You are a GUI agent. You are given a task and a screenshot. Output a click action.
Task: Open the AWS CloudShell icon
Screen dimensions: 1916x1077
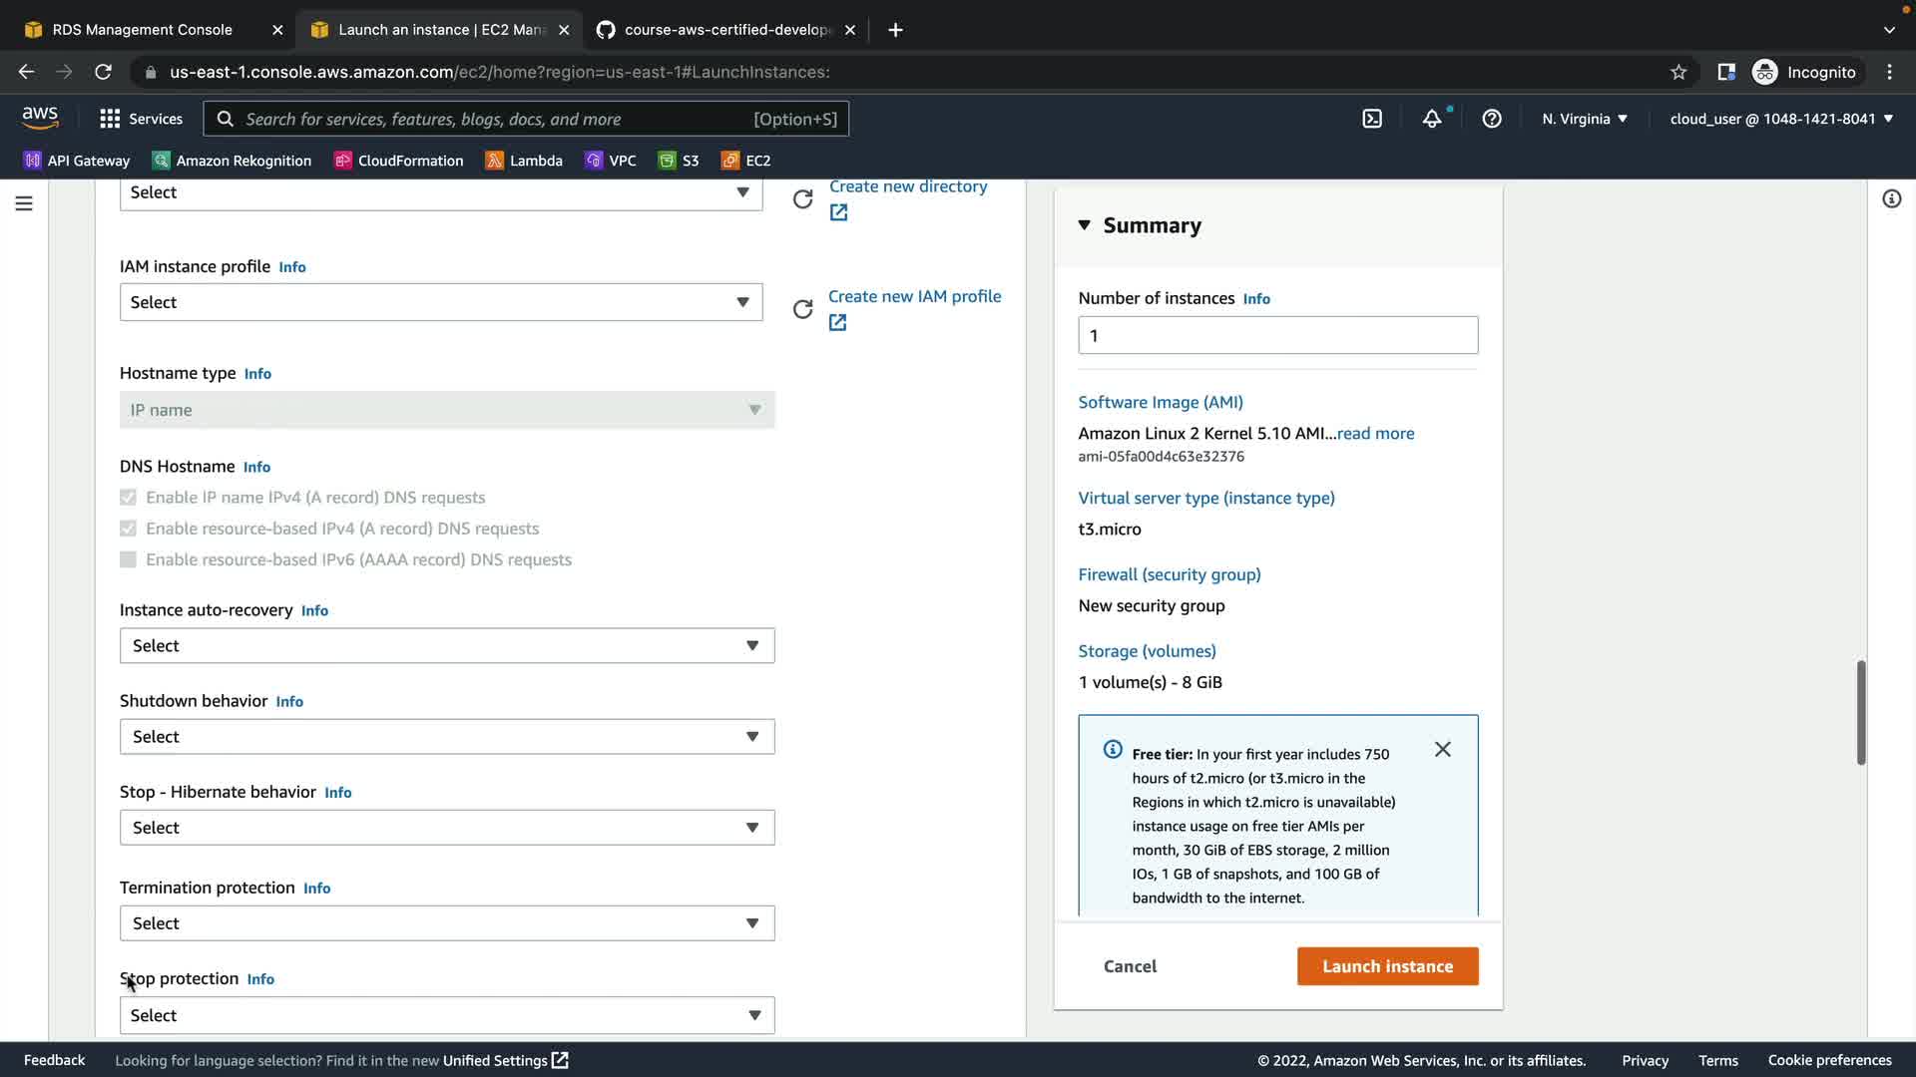pyautogui.click(x=1372, y=119)
